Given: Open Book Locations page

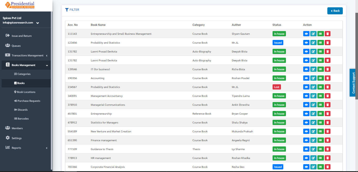Looking at the screenshot, I should click(x=25, y=92).
